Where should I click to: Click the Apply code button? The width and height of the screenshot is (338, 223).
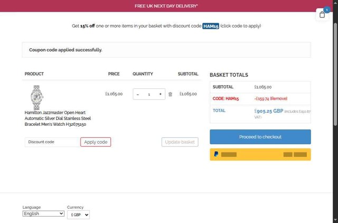click(96, 142)
